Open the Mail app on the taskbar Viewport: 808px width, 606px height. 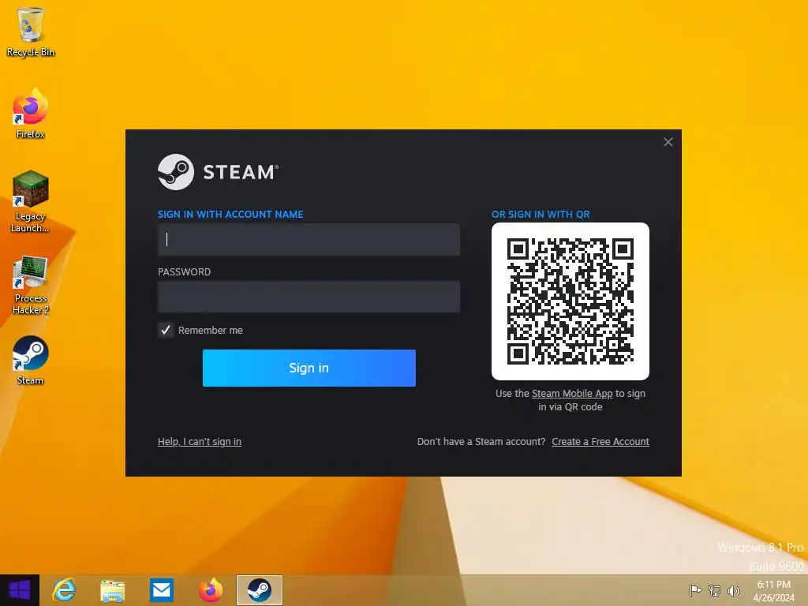[162, 590]
